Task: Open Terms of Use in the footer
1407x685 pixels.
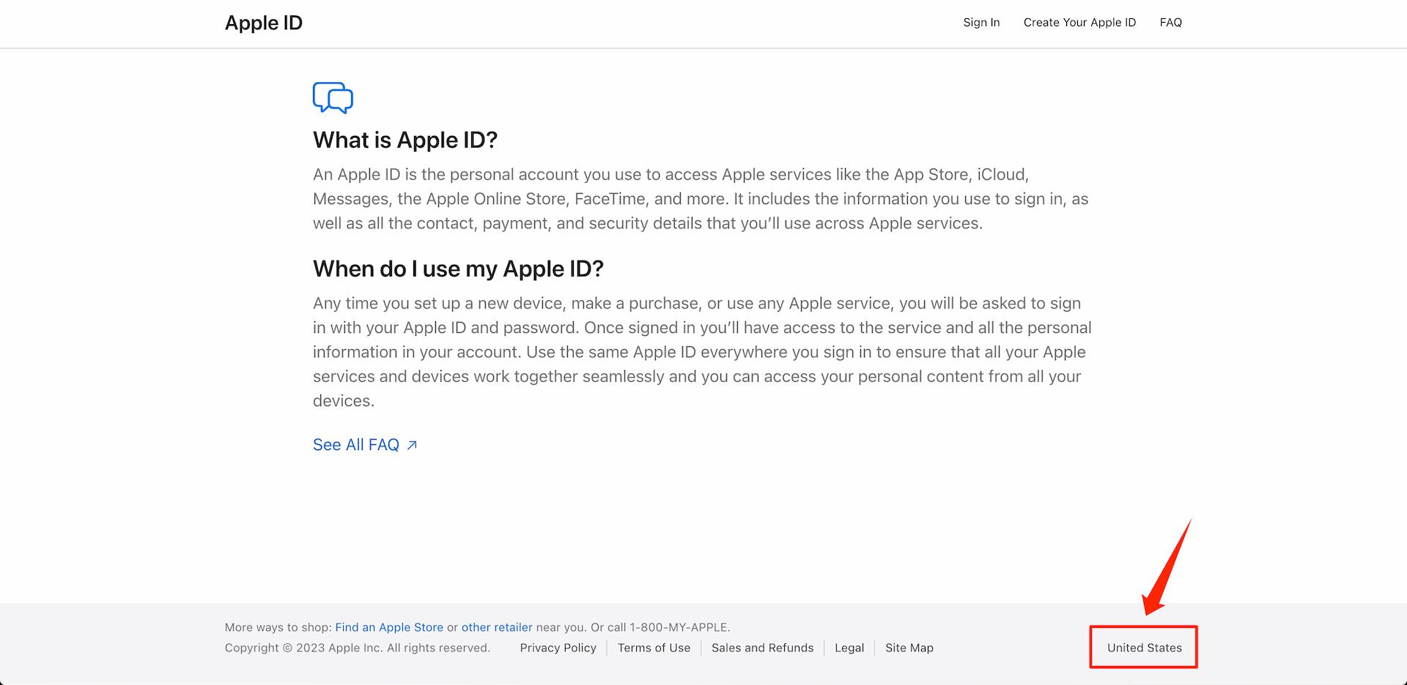Action: tap(654, 648)
